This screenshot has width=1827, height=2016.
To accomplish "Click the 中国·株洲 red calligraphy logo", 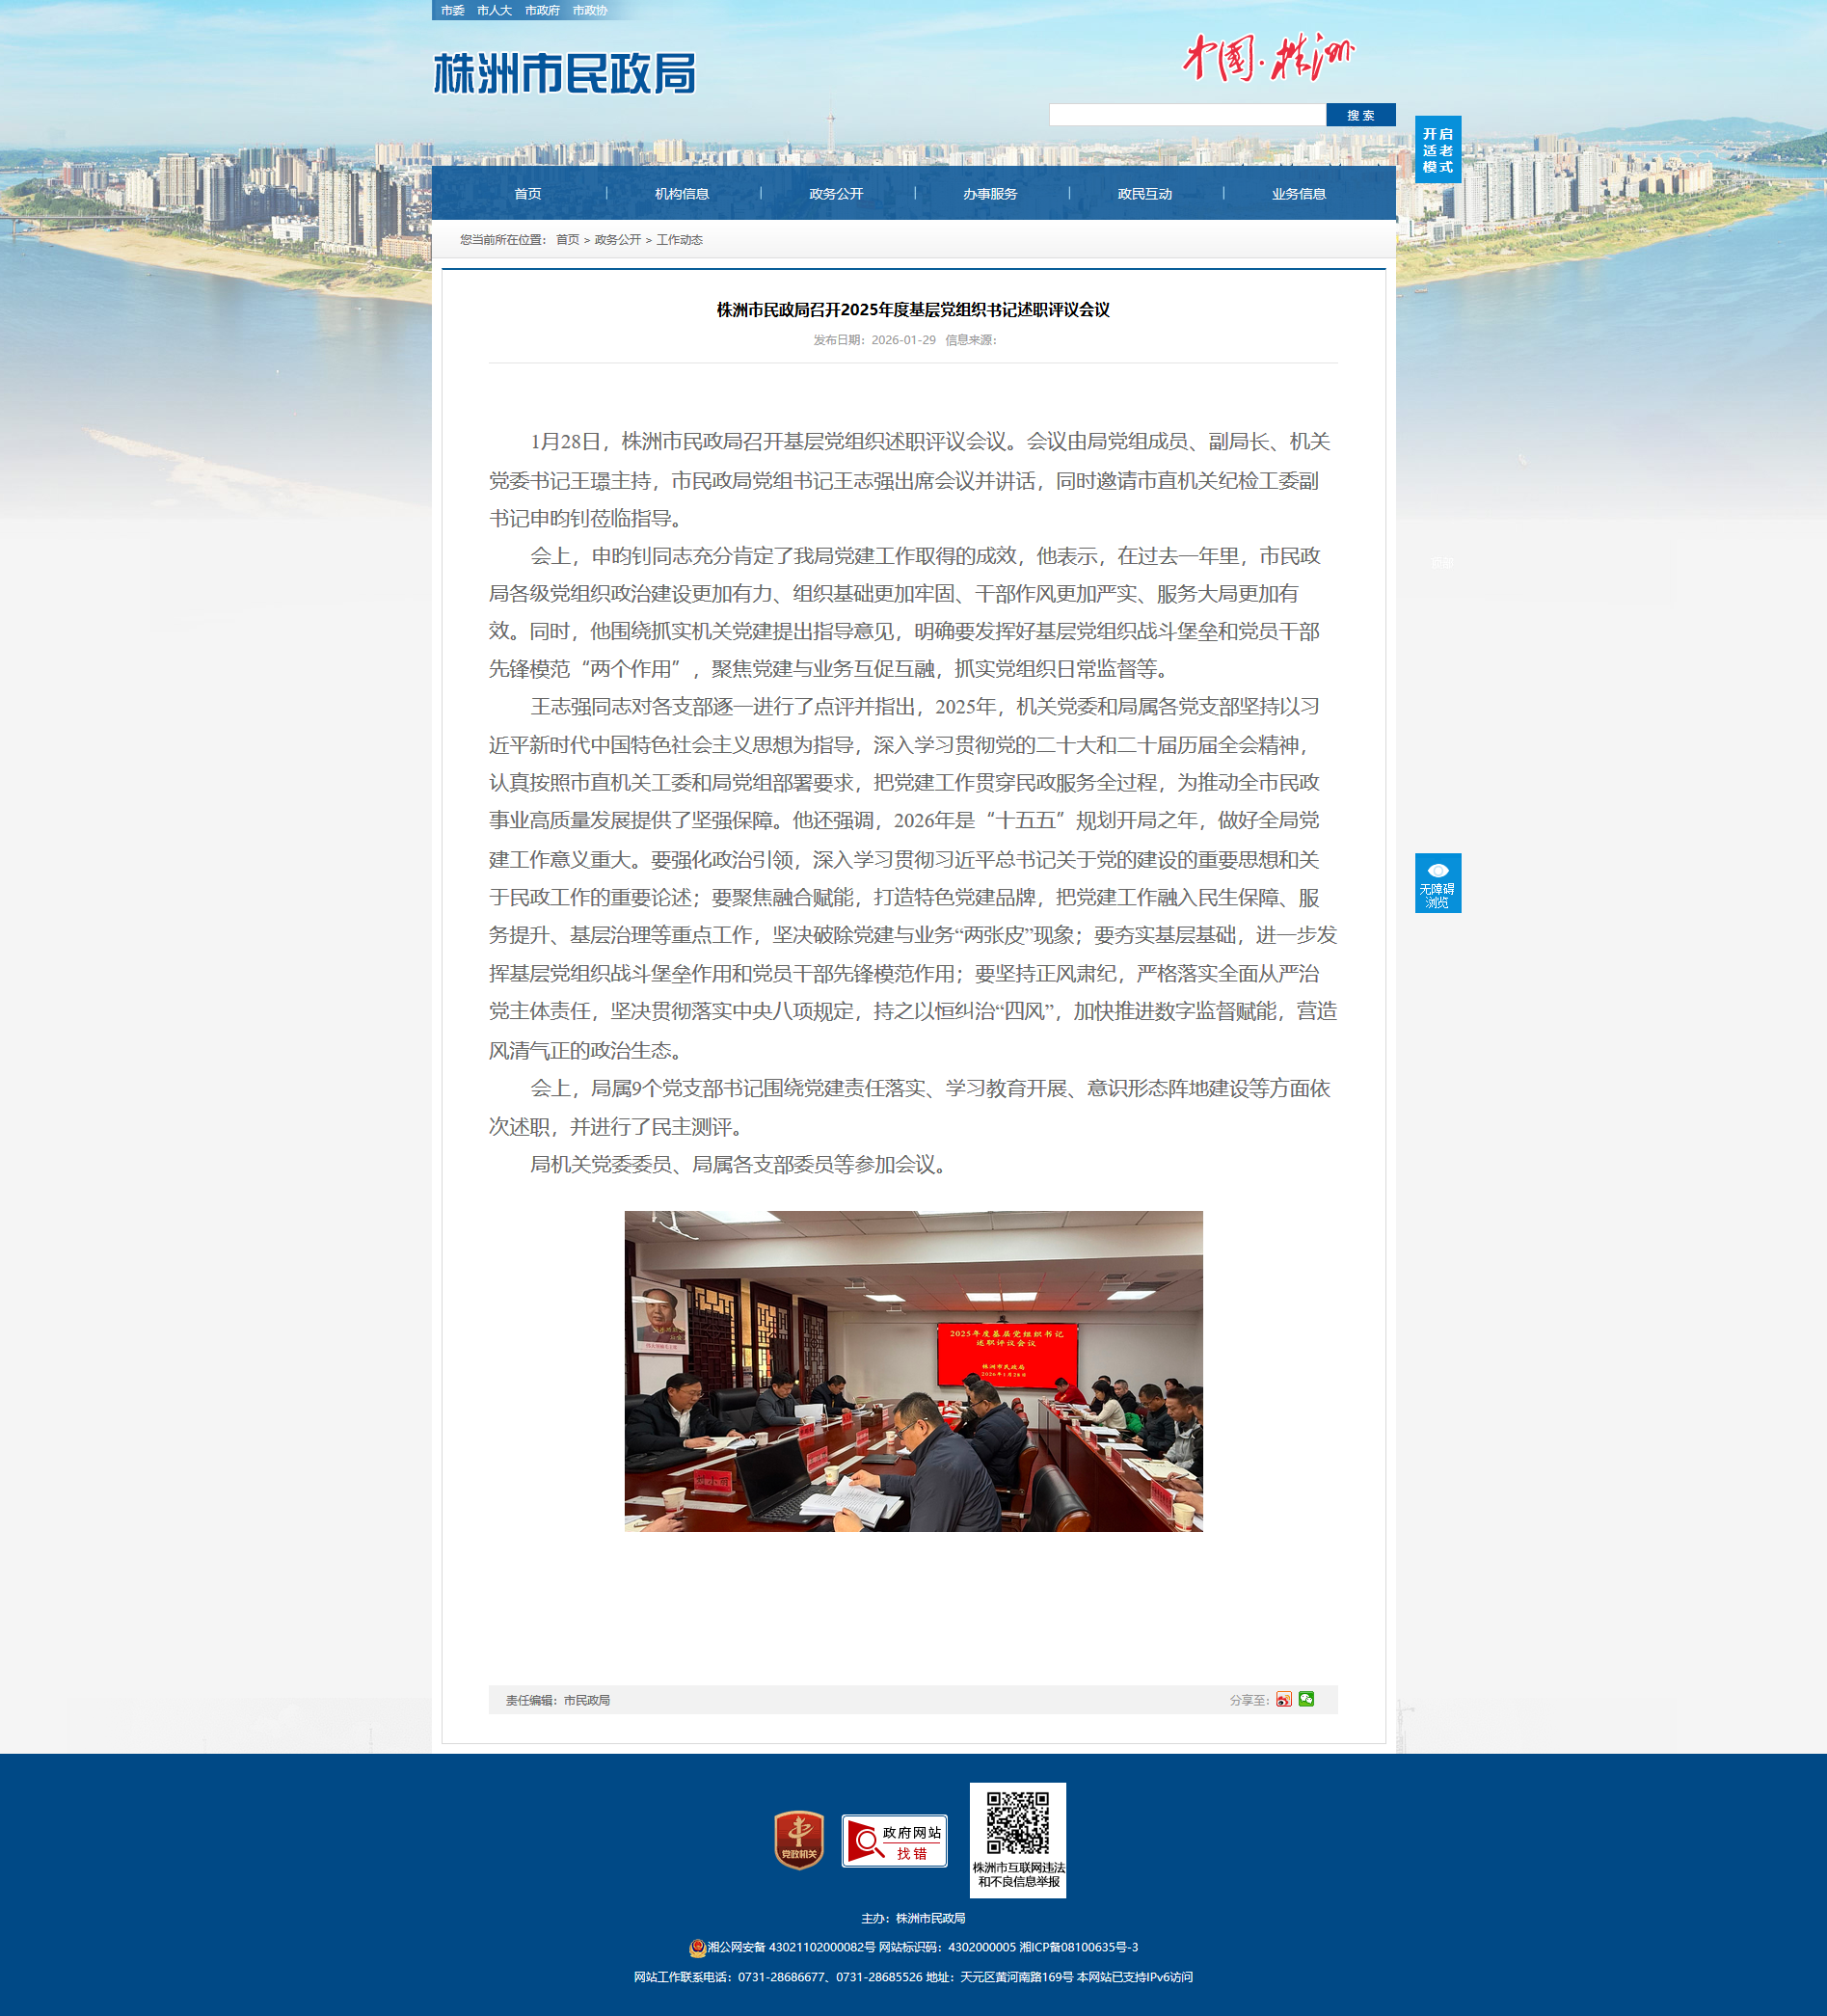I will (x=1268, y=57).
